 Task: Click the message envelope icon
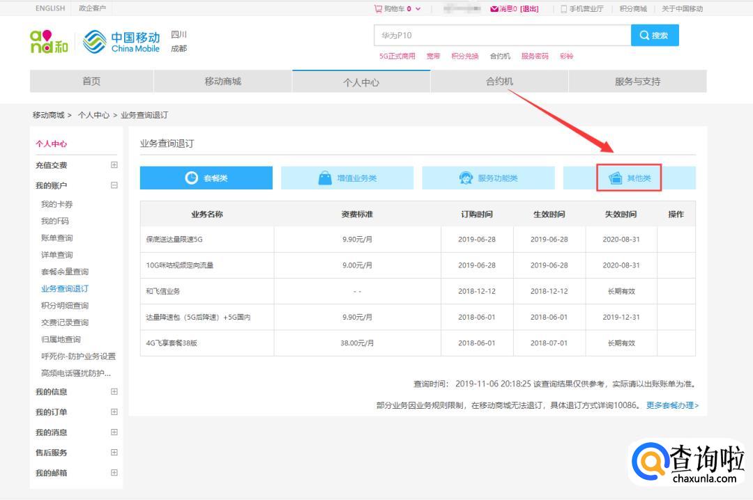click(494, 9)
